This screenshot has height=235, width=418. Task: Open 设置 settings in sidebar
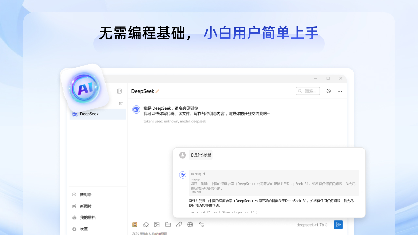pos(84,229)
